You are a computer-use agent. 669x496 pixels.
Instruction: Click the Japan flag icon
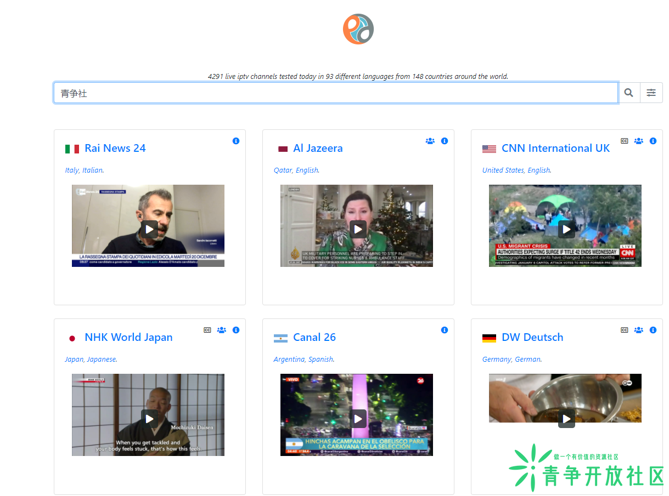(x=72, y=338)
